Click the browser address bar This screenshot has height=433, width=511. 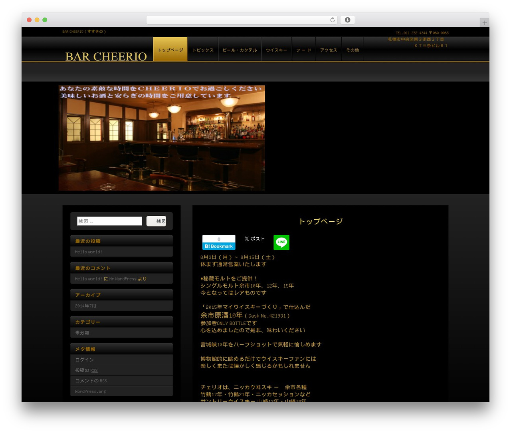[242, 20]
